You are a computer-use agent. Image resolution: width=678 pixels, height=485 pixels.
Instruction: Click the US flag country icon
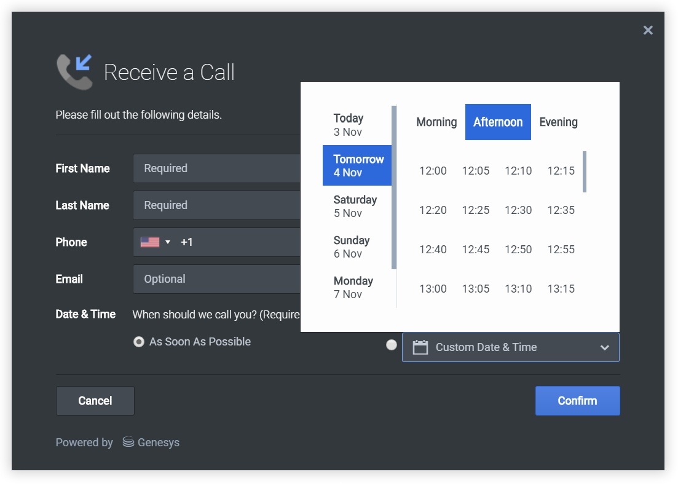point(149,242)
